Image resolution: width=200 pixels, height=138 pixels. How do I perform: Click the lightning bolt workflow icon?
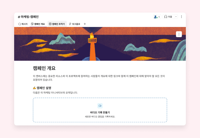(70, 24)
